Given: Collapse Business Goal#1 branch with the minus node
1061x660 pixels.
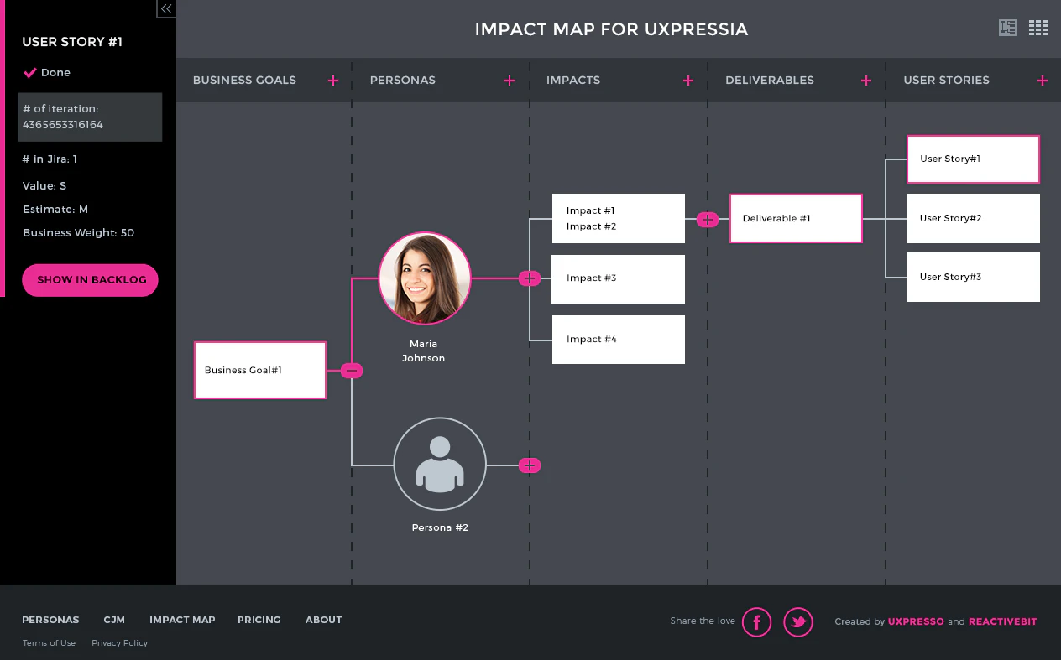Looking at the screenshot, I should pos(351,370).
